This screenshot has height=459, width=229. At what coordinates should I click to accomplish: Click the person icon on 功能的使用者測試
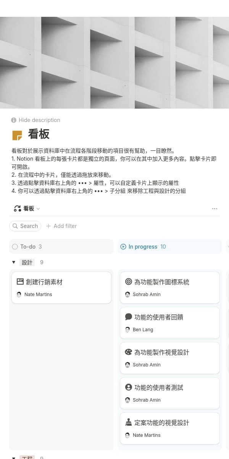click(x=128, y=387)
